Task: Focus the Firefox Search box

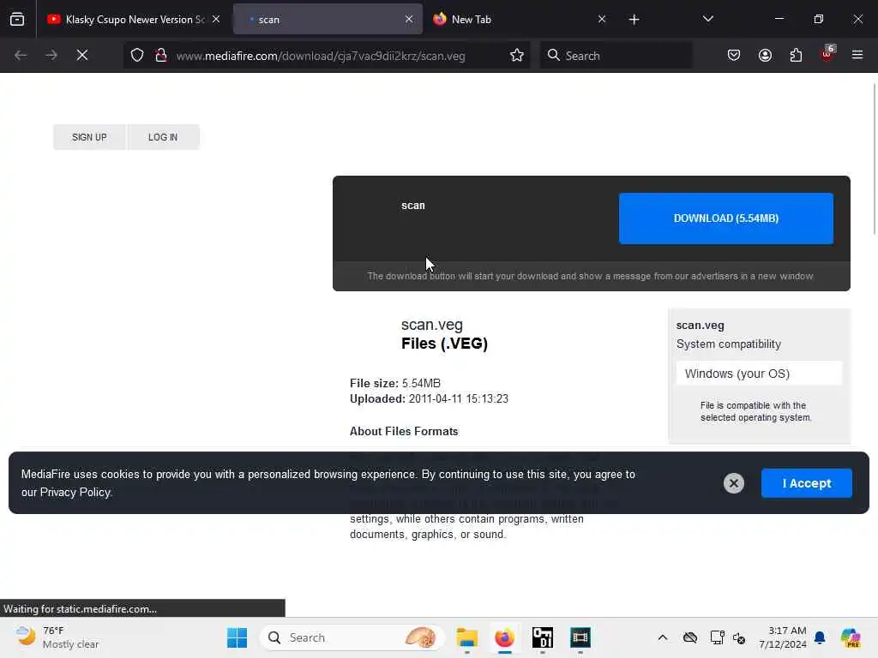Action: pyautogui.click(x=616, y=56)
